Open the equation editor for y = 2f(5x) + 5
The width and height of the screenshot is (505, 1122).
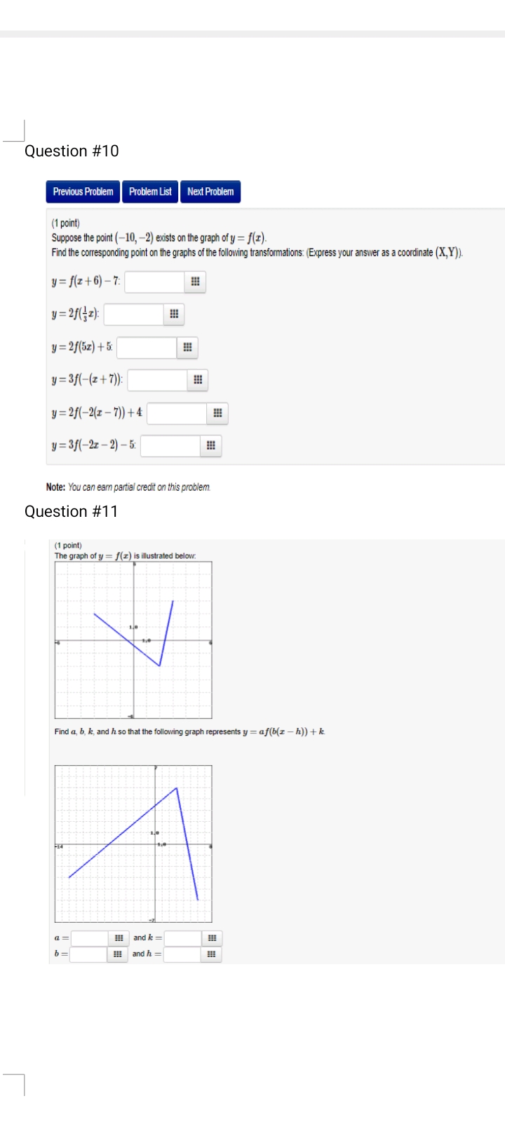pyautogui.click(x=187, y=348)
